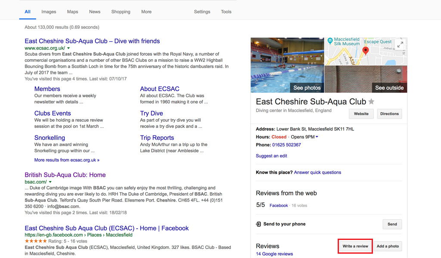Click the en-gb.facebook.com breadcrumb URL

[78, 235]
